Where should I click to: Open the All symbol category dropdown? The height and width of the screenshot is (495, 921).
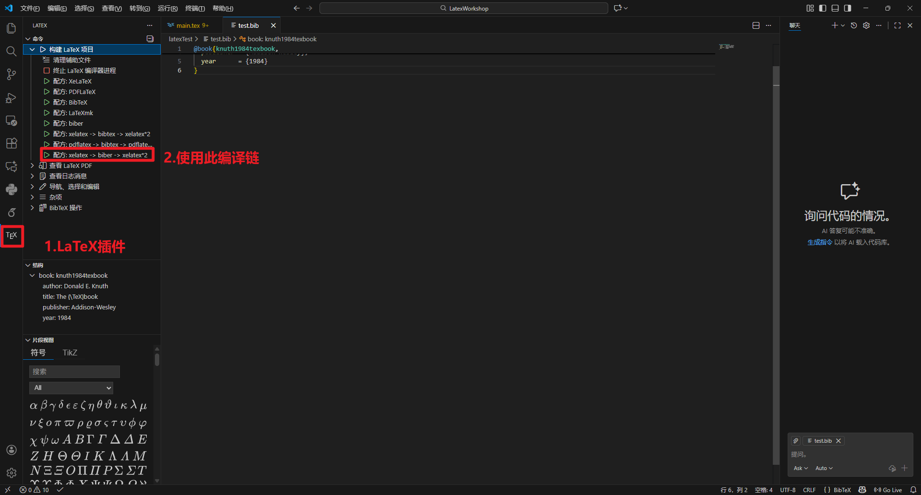(71, 388)
